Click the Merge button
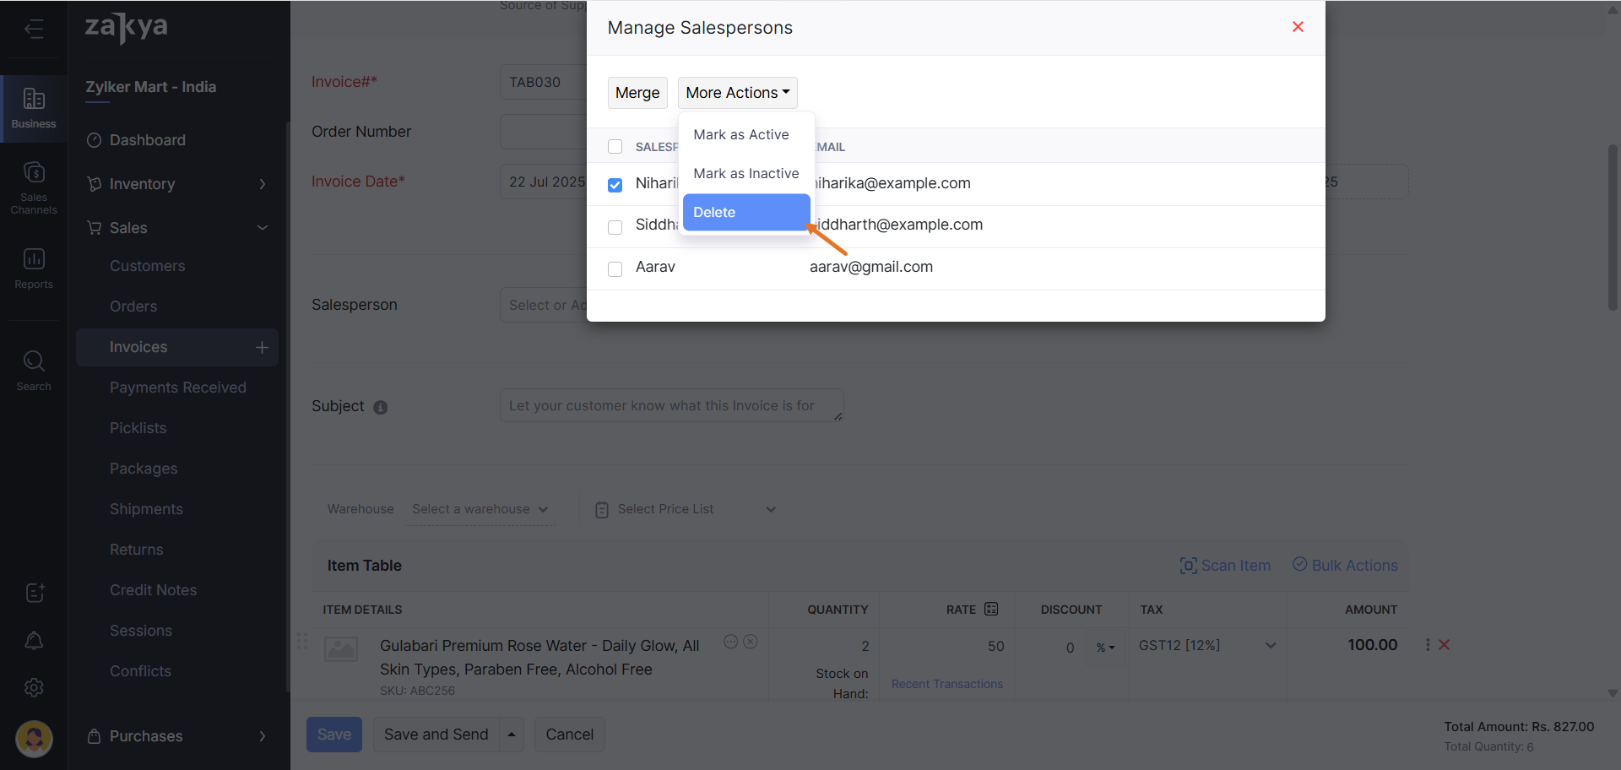1621x770 pixels. [x=637, y=93]
